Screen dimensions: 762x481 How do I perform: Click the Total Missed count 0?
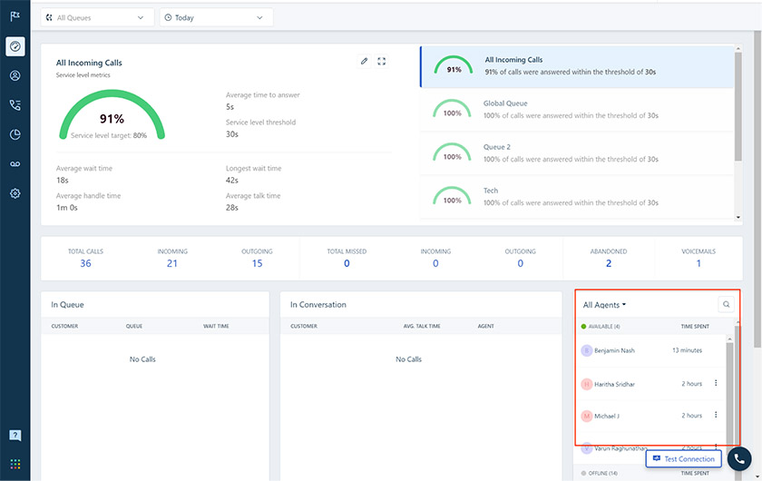click(347, 263)
